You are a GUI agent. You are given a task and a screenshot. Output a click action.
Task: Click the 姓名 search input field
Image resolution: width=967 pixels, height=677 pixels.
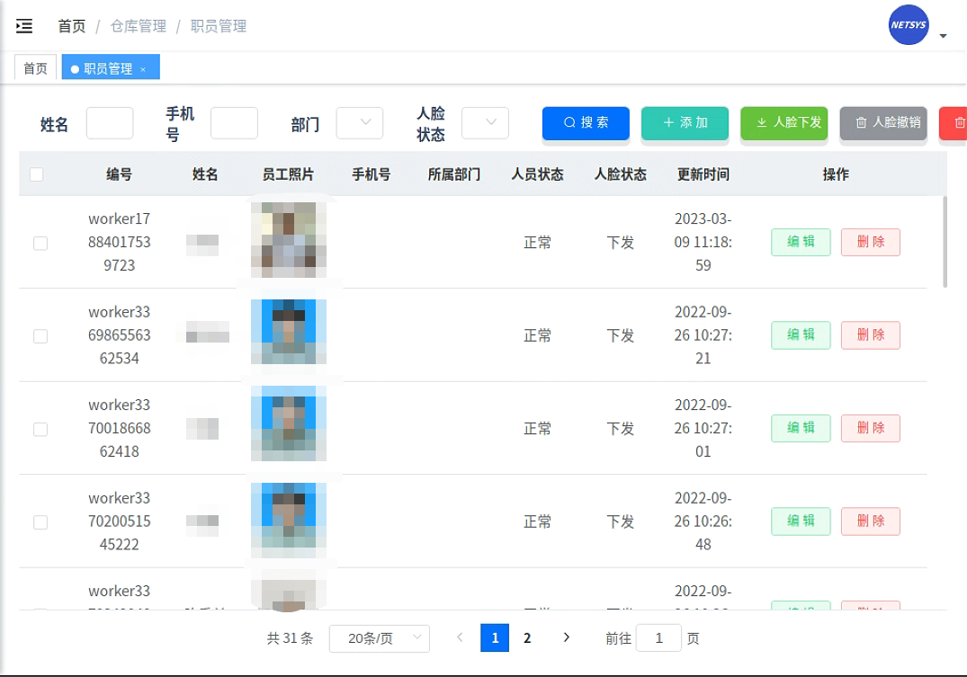click(110, 123)
